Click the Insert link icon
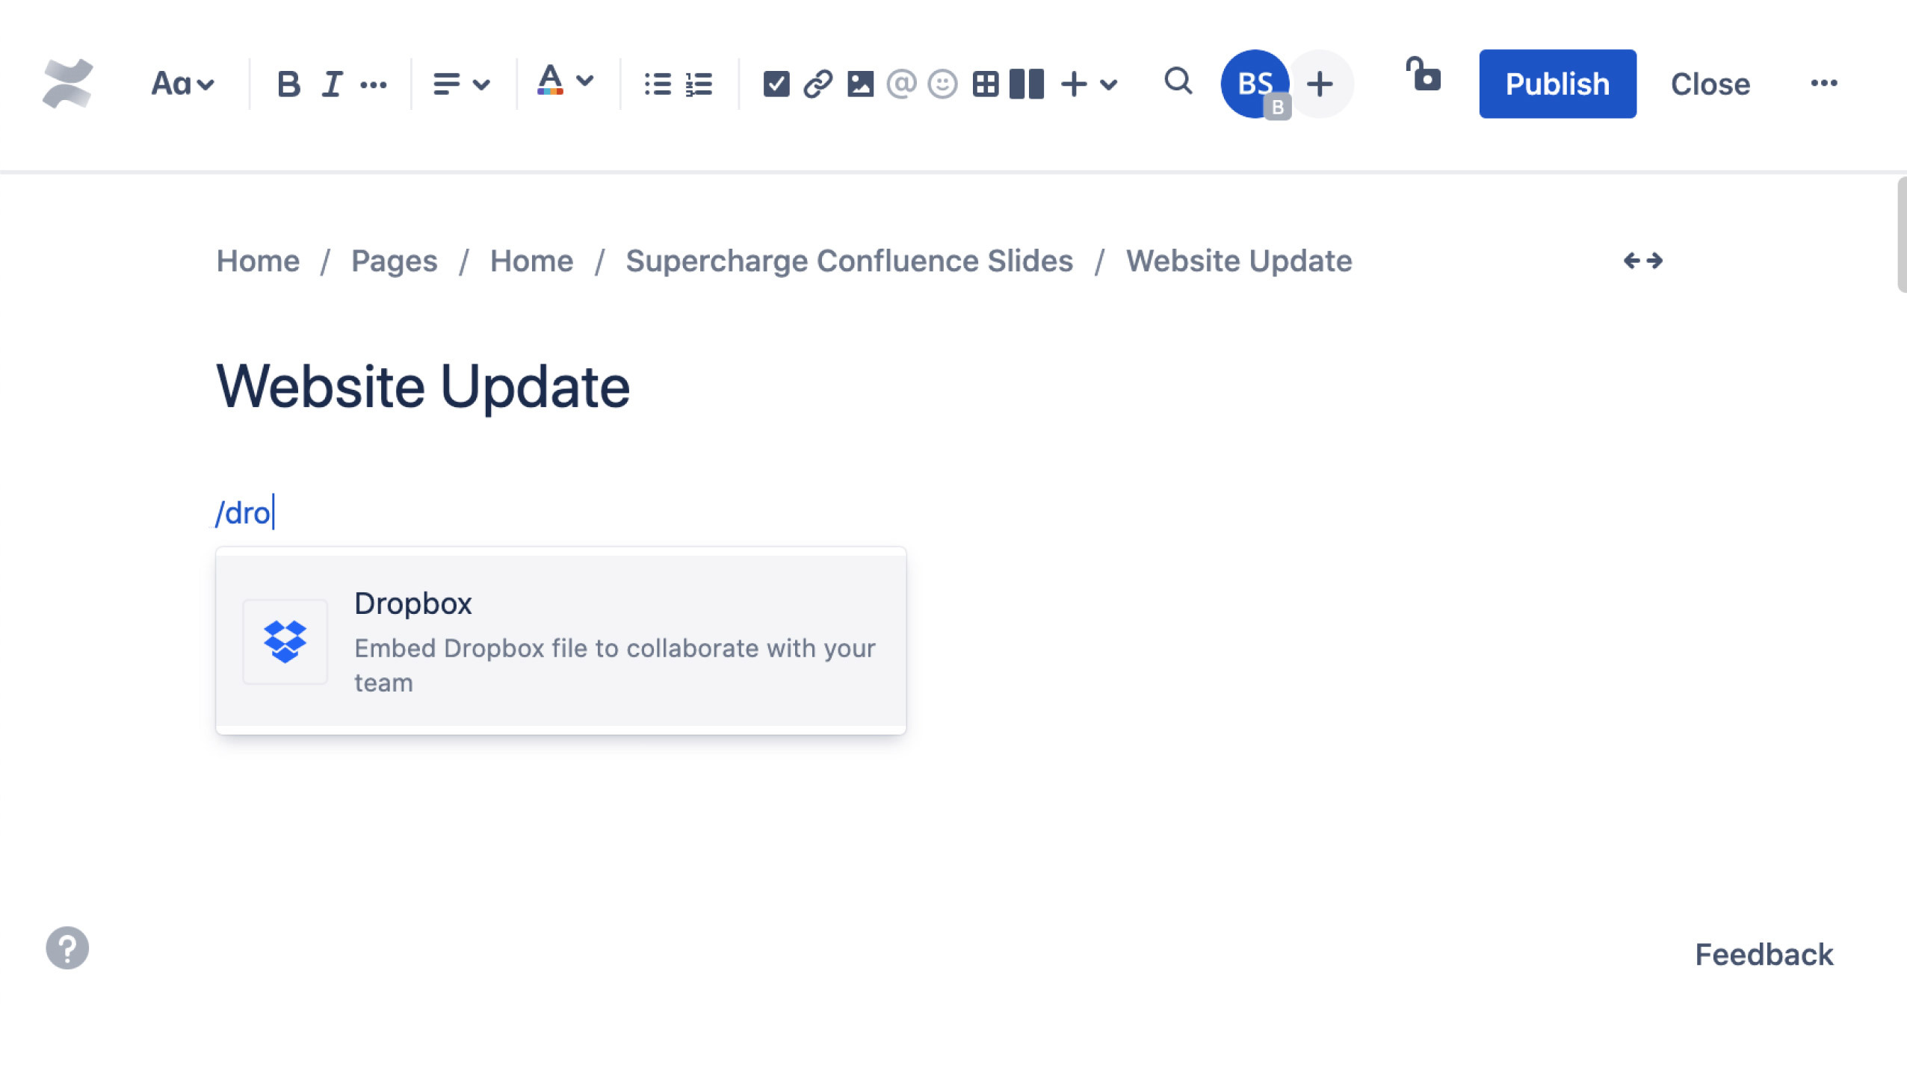 click(816, 84)
